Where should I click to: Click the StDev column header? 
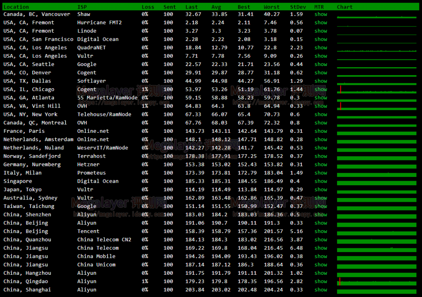(298, 7)
